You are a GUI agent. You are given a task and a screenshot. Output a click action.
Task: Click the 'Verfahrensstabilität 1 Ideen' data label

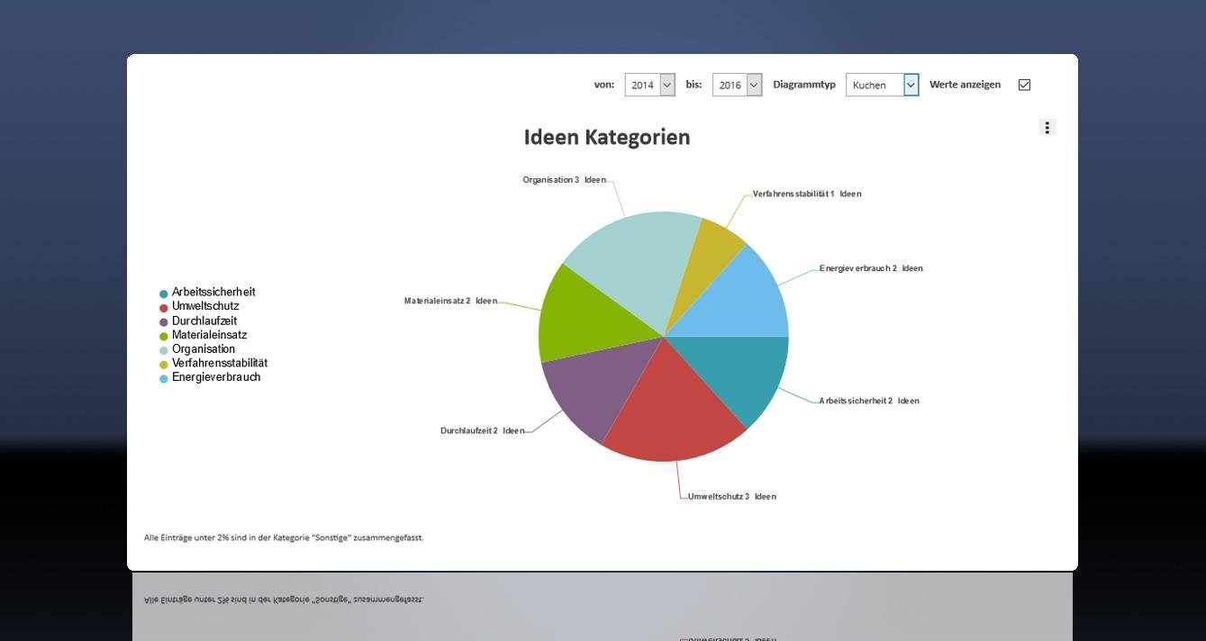tap(807, 194)
